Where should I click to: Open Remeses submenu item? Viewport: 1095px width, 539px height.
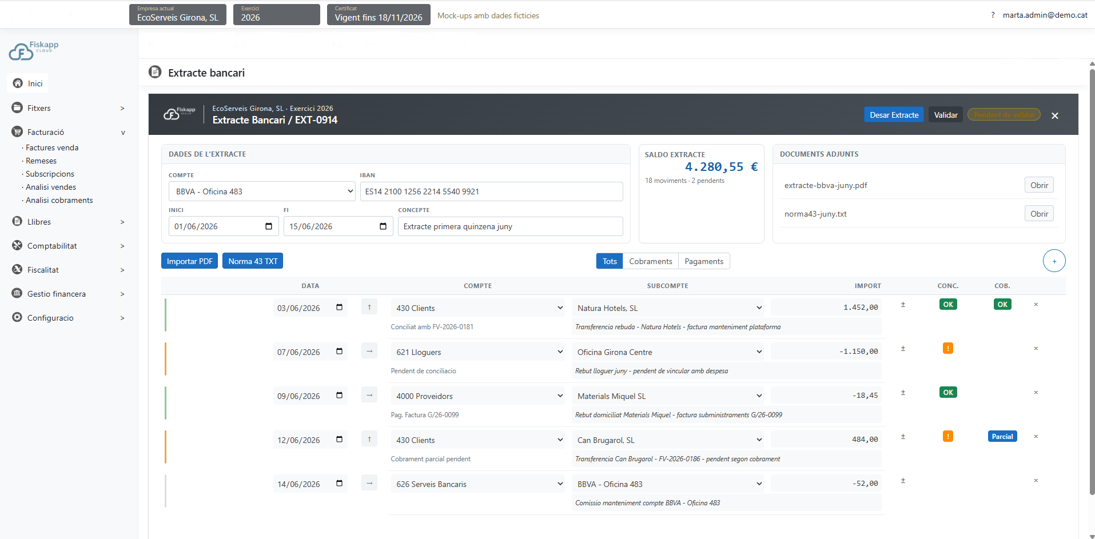pos(41,161)
